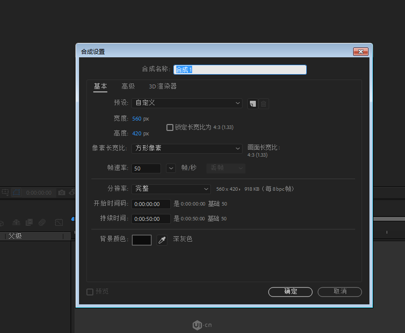This screenshot has height=333, width=405.
Task: Open the 3D 渲染器 tab
Action: pos(162,86)
